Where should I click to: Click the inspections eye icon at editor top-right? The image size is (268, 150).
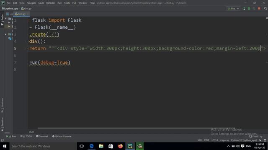pyautogui.click(x=267, y=18)
